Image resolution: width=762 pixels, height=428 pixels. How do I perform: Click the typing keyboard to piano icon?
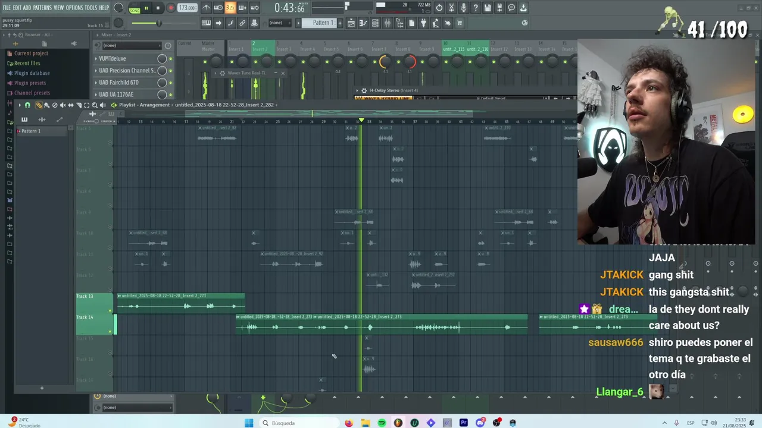click(206, 23)
